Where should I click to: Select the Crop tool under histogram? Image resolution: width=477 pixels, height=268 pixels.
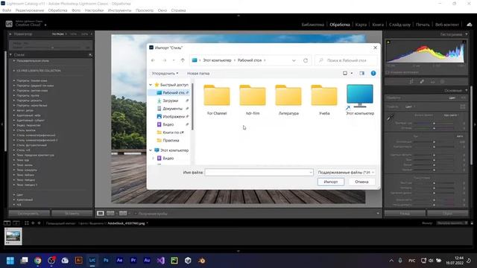[x=411, y=81]
